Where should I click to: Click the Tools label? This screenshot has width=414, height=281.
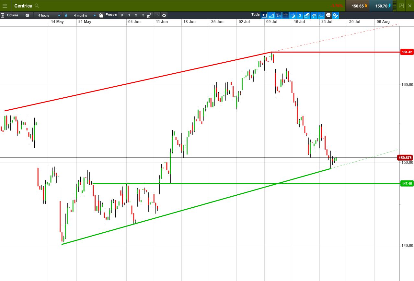[256, 15]
